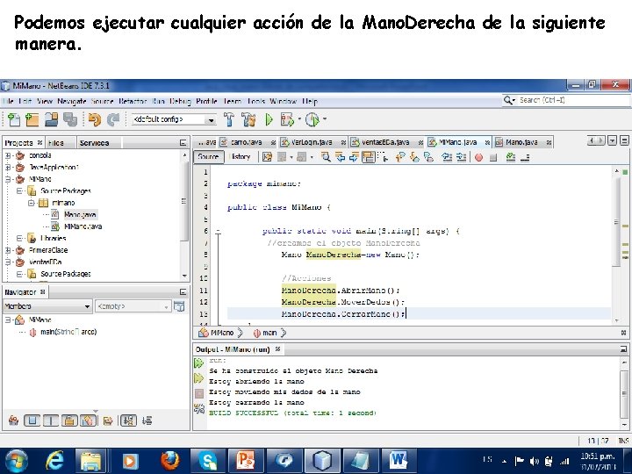Image resolution: width=632 pixels, height=474 pixels.
Task: Switch to the Mano.java editor tab
Action: [x=521, y=142]
